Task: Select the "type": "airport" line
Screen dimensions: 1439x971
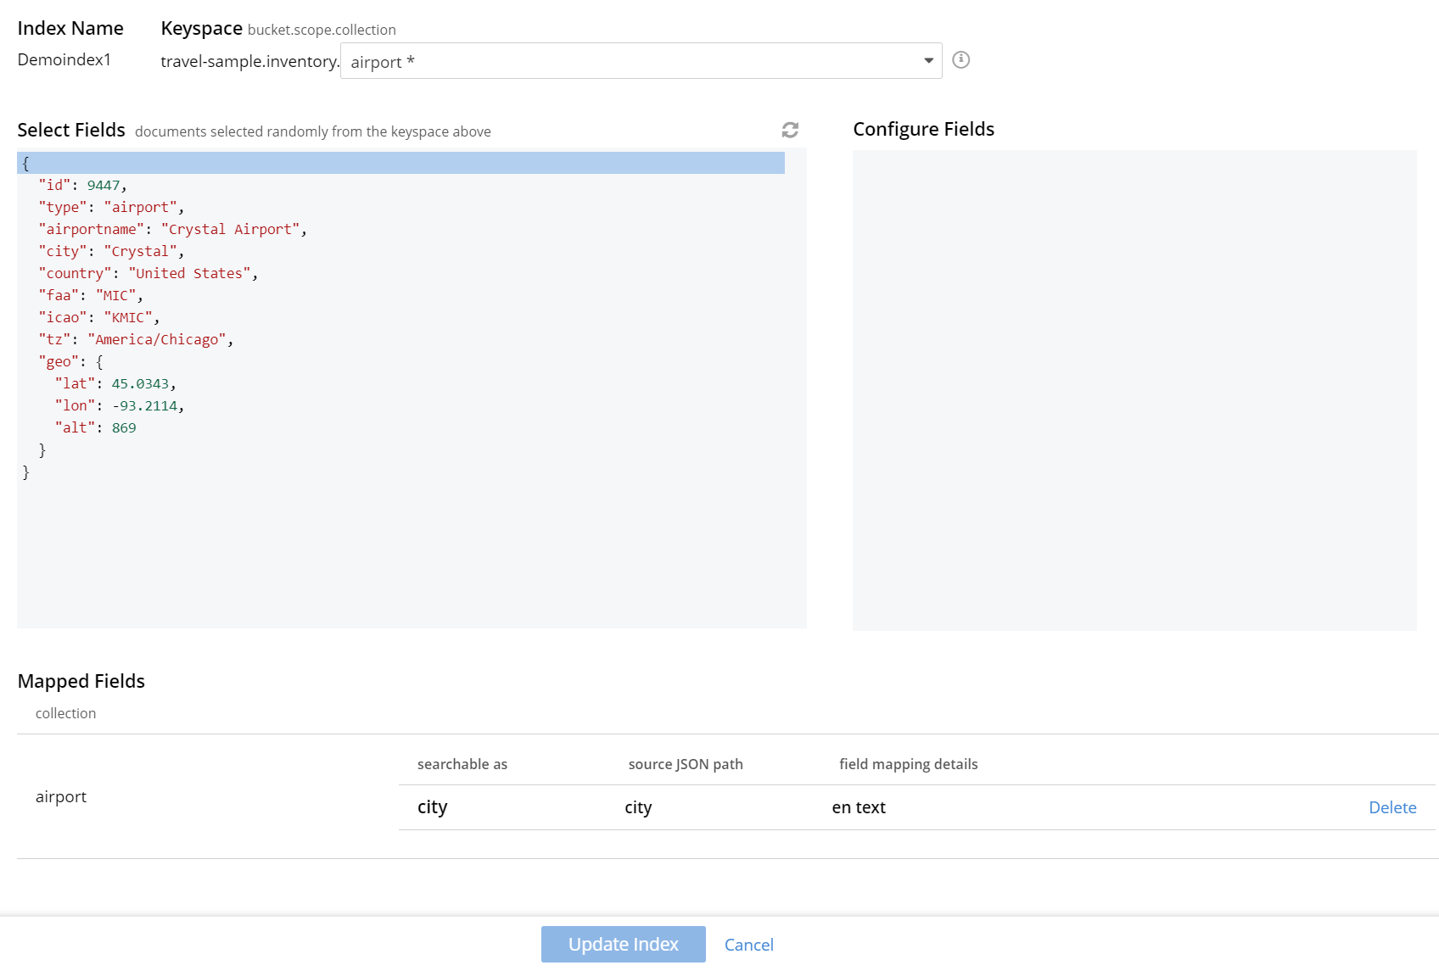Action: tap(111, 207)
